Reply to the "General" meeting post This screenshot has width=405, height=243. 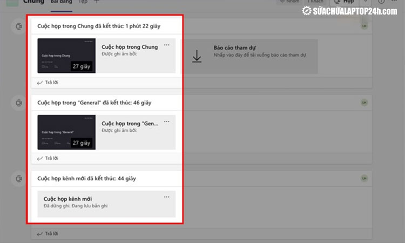coord(48,158)
